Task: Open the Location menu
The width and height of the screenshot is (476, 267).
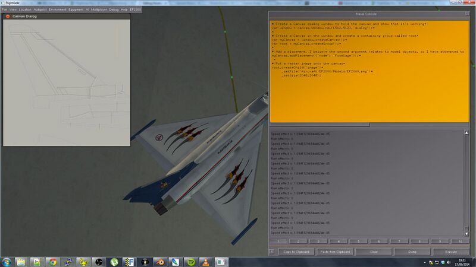Action: [x=25, y=9]
